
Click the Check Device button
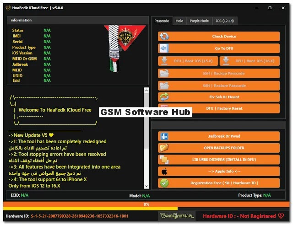[219, 37]
